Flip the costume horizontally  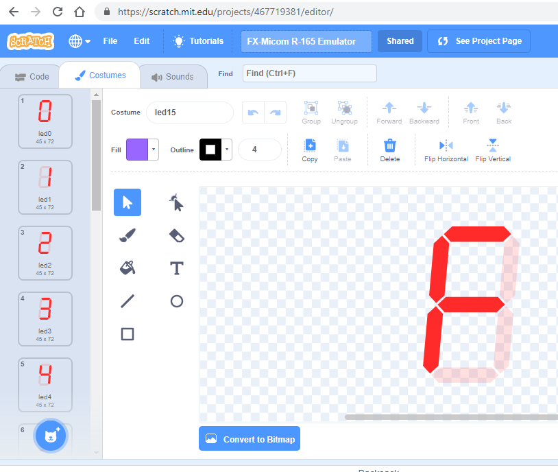[x=446, y=150]
